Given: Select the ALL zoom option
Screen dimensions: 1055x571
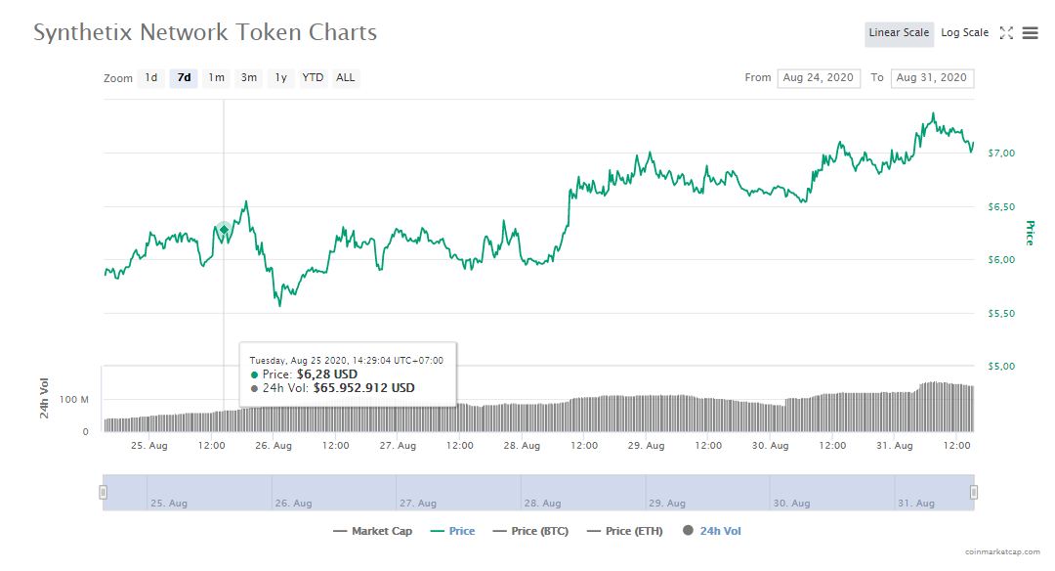Looking at the screenshot, I should click(345, 78).
